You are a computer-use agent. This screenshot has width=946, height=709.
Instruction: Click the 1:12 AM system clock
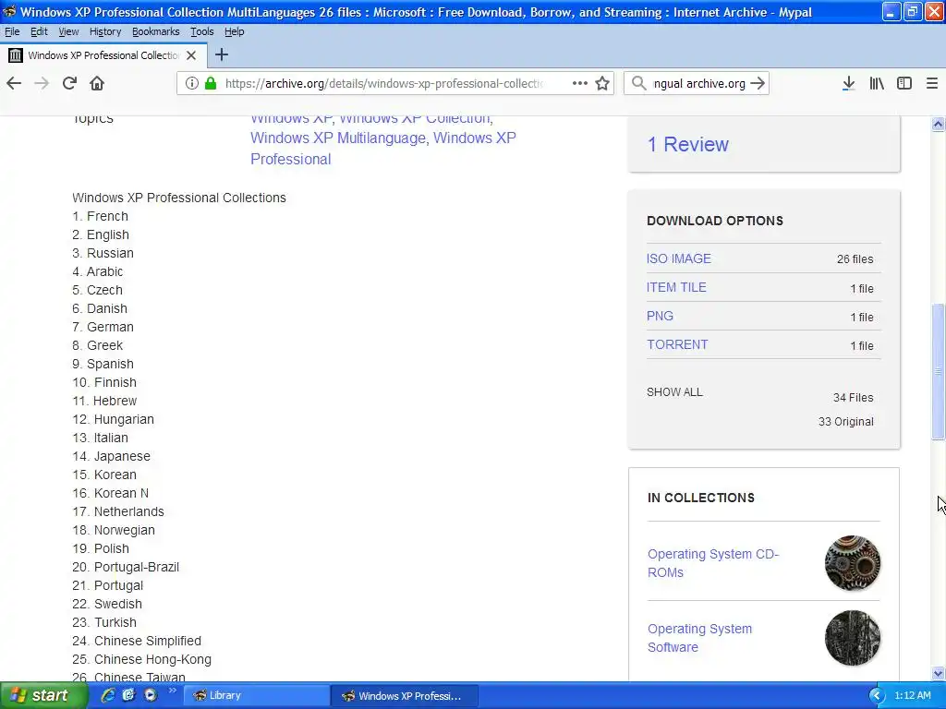(912, 696)
